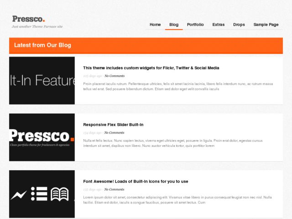Click the 'Latest from Our Blog' heading

pos(42,45)
